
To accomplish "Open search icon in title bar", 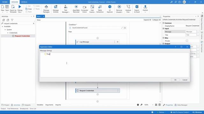I will pyautogui.click(x=171, y=2).
